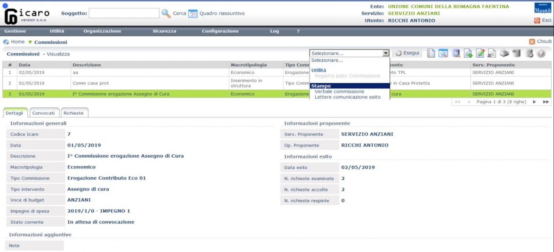Viewport: 554px width, 252px height.
Task: Click the Cerca magnifier icon
Action: 166,13
